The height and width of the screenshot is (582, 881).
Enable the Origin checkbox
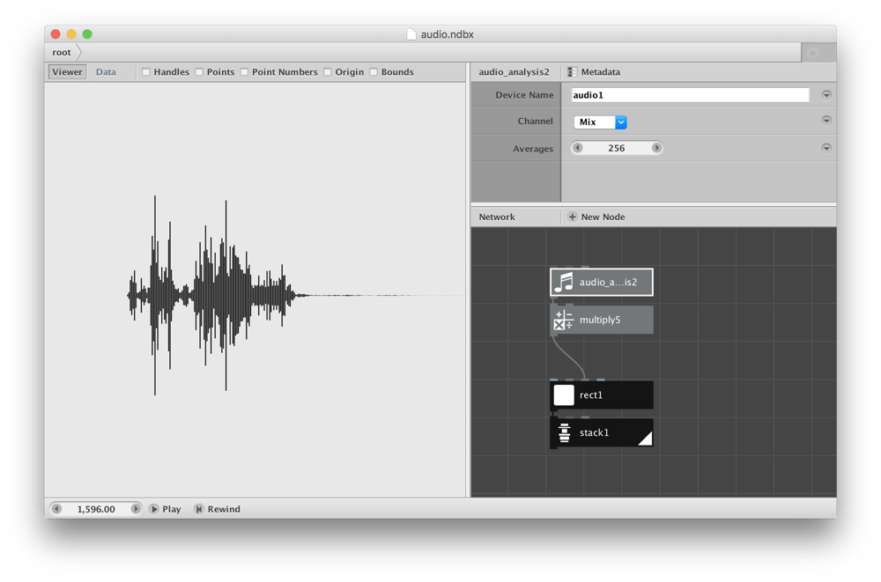[328, 72]
